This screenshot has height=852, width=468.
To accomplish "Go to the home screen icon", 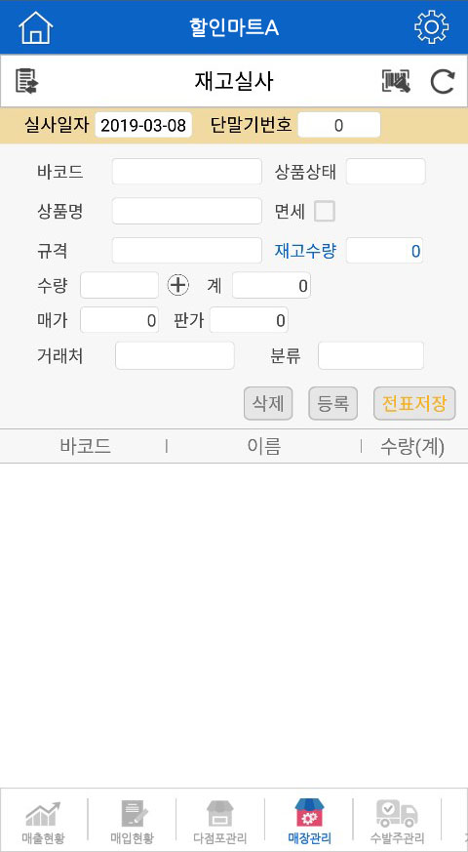I will point(36,27).
